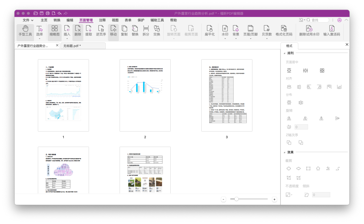Screen dimensions: 364x224
Task: Click the zoom in plus button
Action: pyautogui.click(x=275, y=199)
